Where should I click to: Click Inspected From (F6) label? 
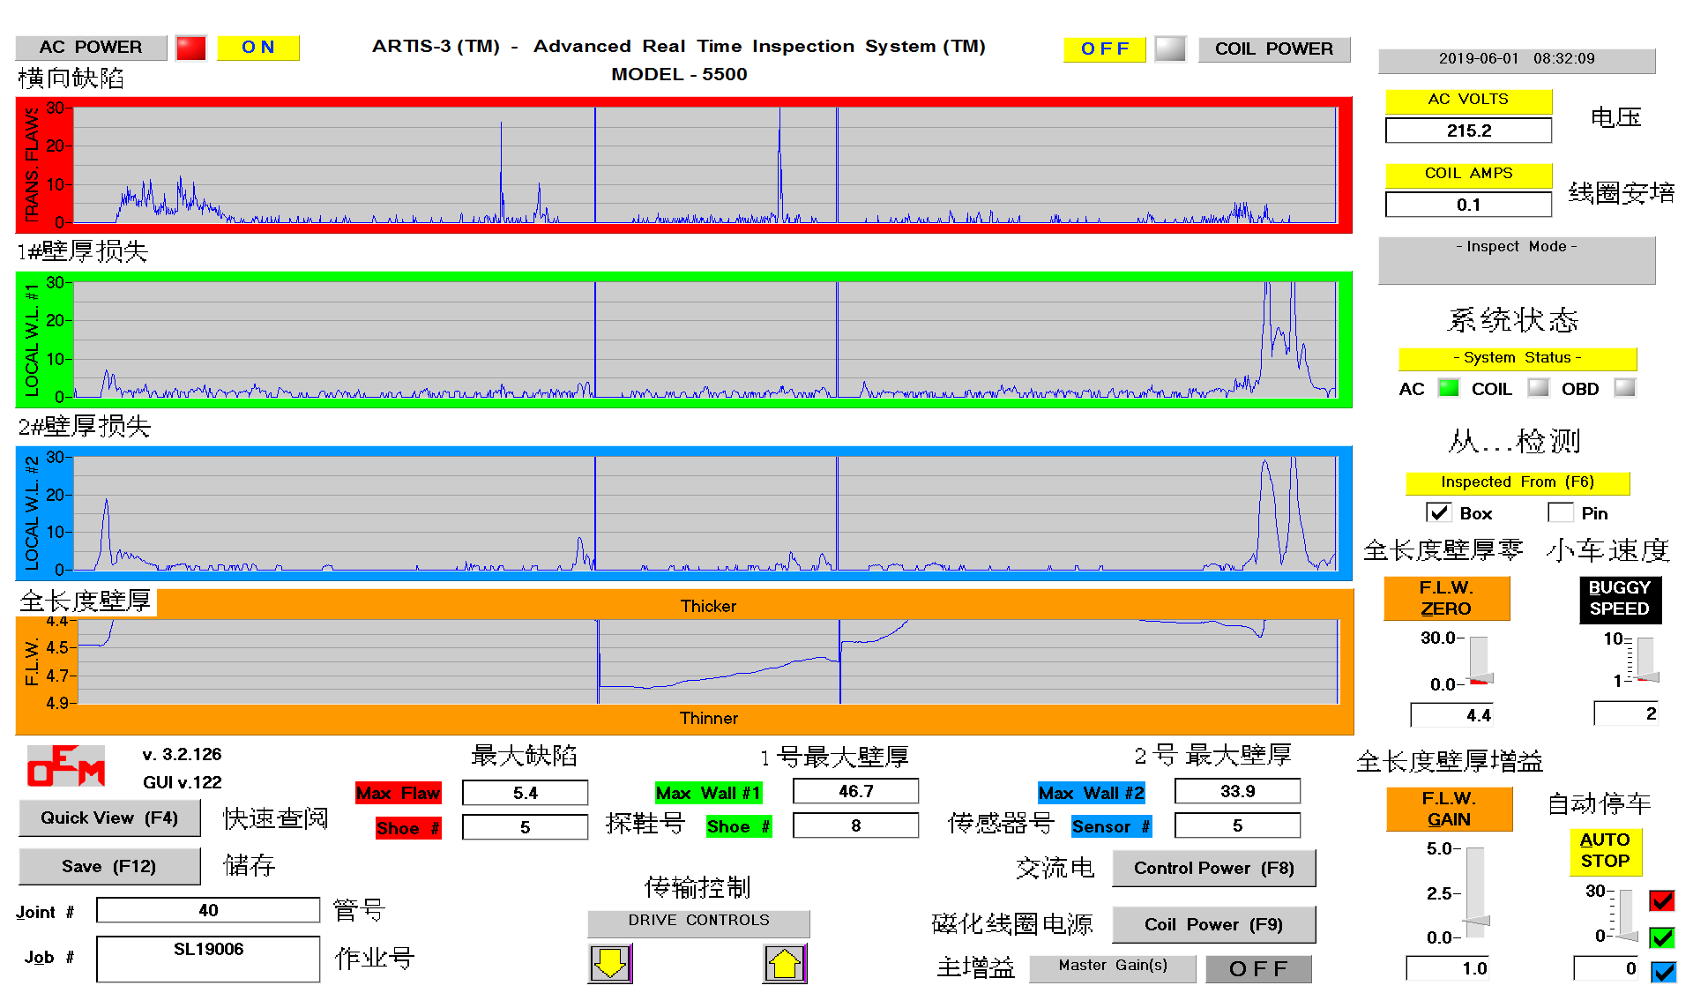(x=1518, y=482)
